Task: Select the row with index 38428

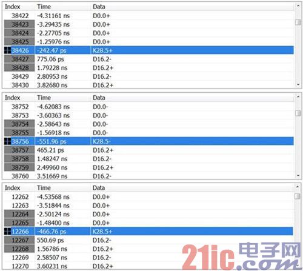Action: pos(148,68)
